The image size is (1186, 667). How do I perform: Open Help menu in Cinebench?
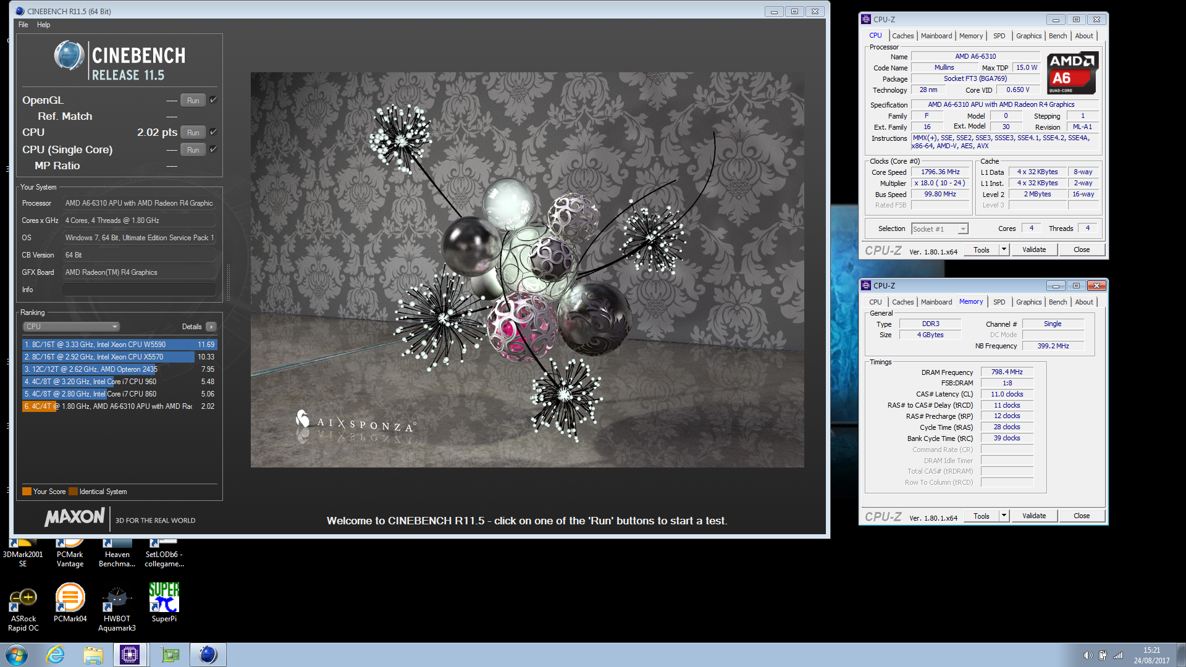click(x=43, y=25)
